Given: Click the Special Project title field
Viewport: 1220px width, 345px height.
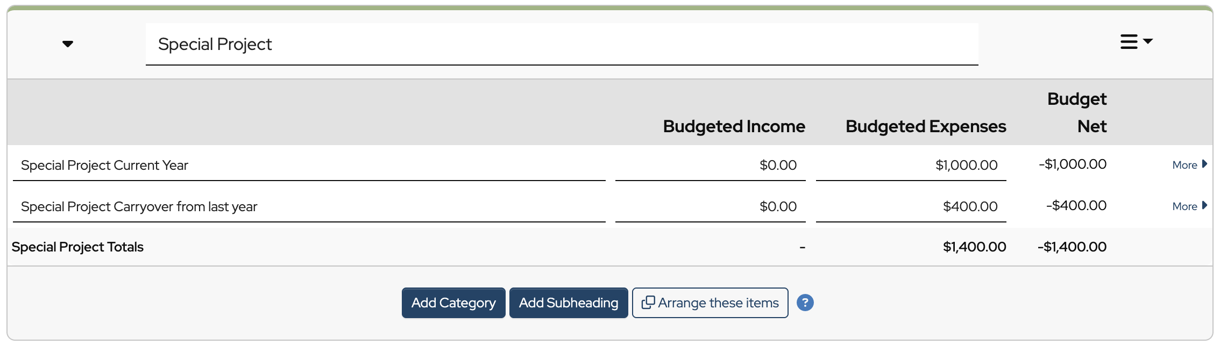Looking at the screenshot, I should (561, 44).
